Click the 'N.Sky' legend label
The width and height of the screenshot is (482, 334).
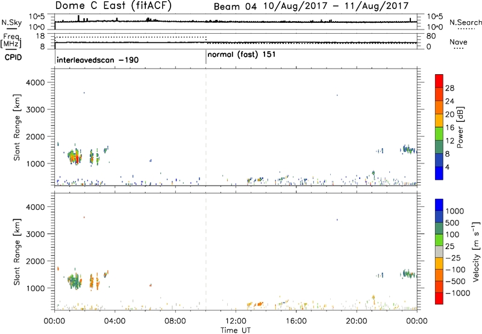(11, 22)
